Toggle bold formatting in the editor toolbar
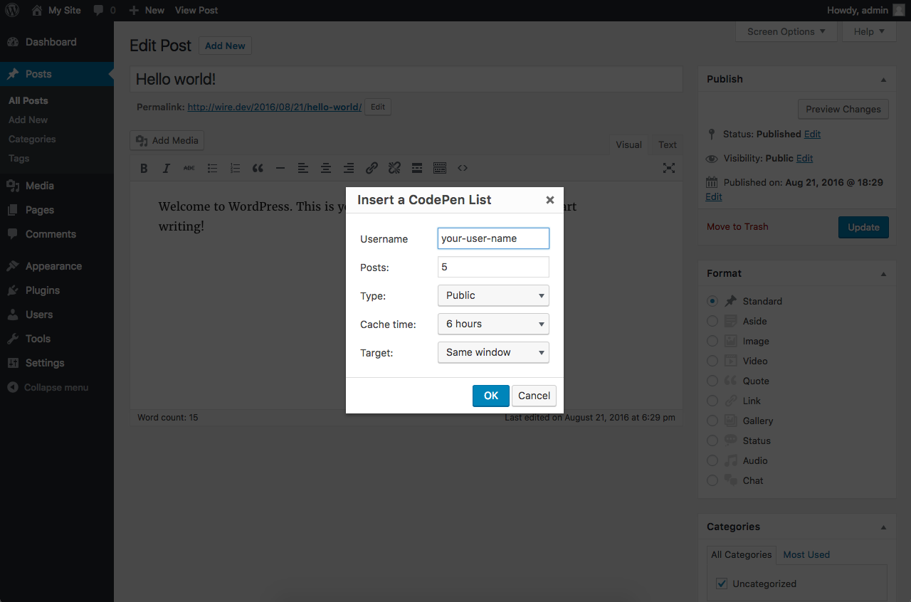 click(144, 168)
